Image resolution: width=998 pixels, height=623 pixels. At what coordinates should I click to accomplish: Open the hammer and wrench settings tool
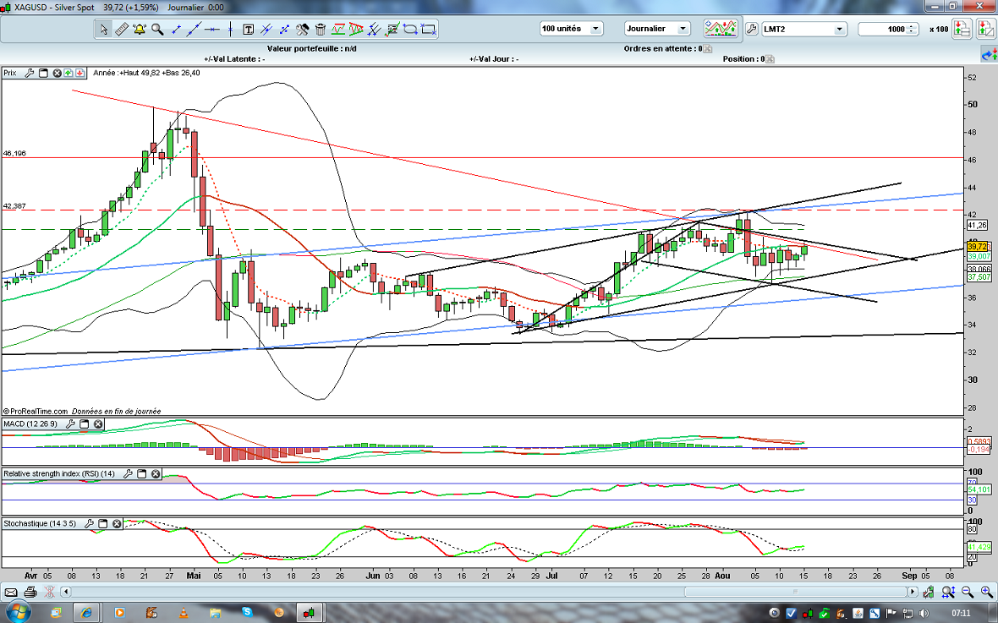click(x=302, y=30)
